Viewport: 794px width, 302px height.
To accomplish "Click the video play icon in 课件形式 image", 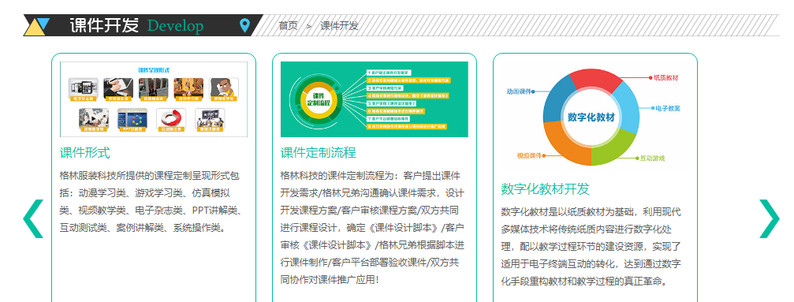I will 94,118.
